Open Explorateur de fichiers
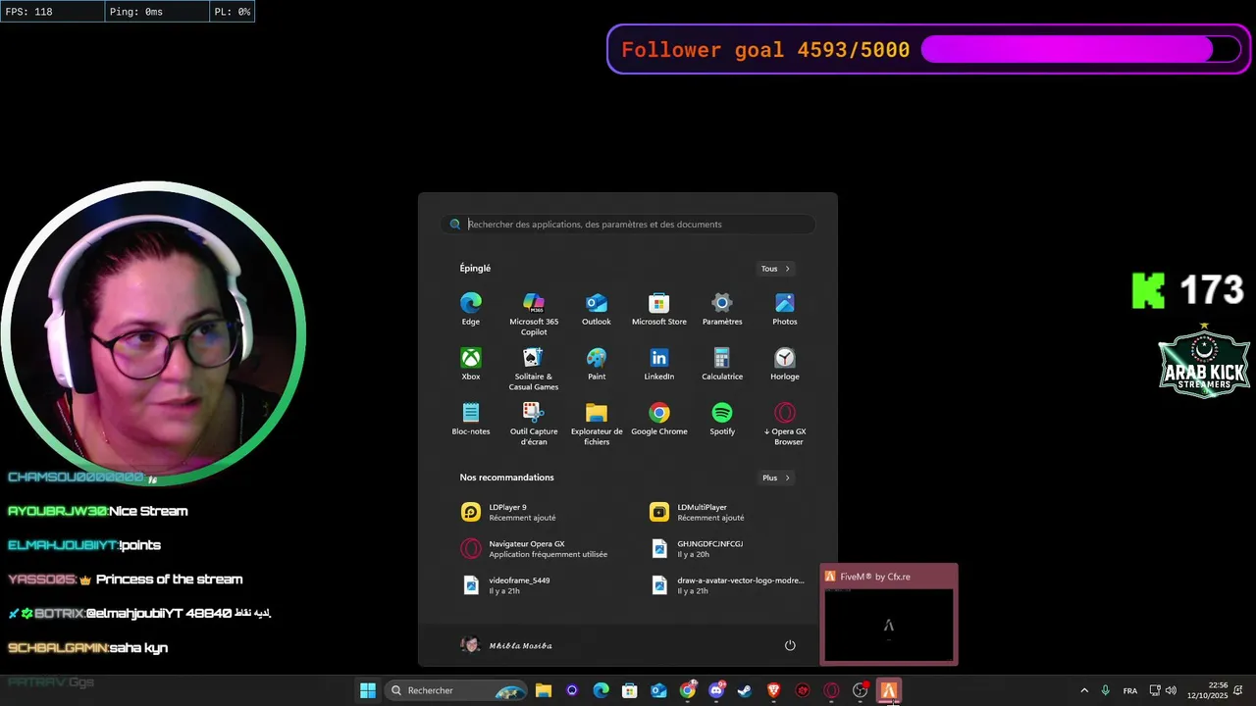This screenshot has width=1256, height=706. [597, 423]
